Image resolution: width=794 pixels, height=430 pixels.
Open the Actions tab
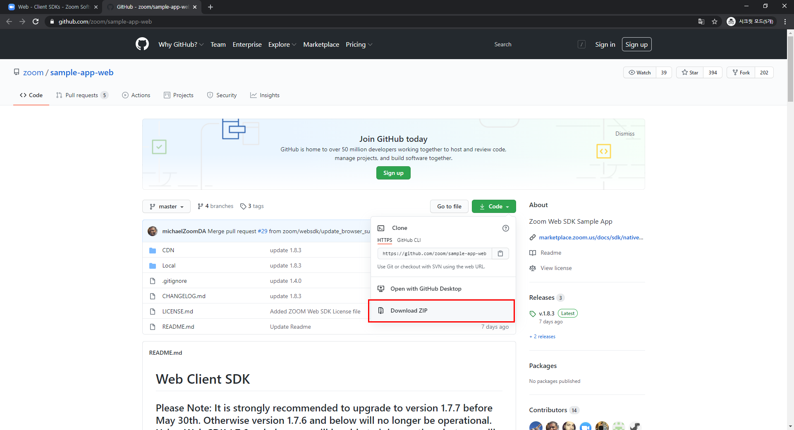[136, 95]
